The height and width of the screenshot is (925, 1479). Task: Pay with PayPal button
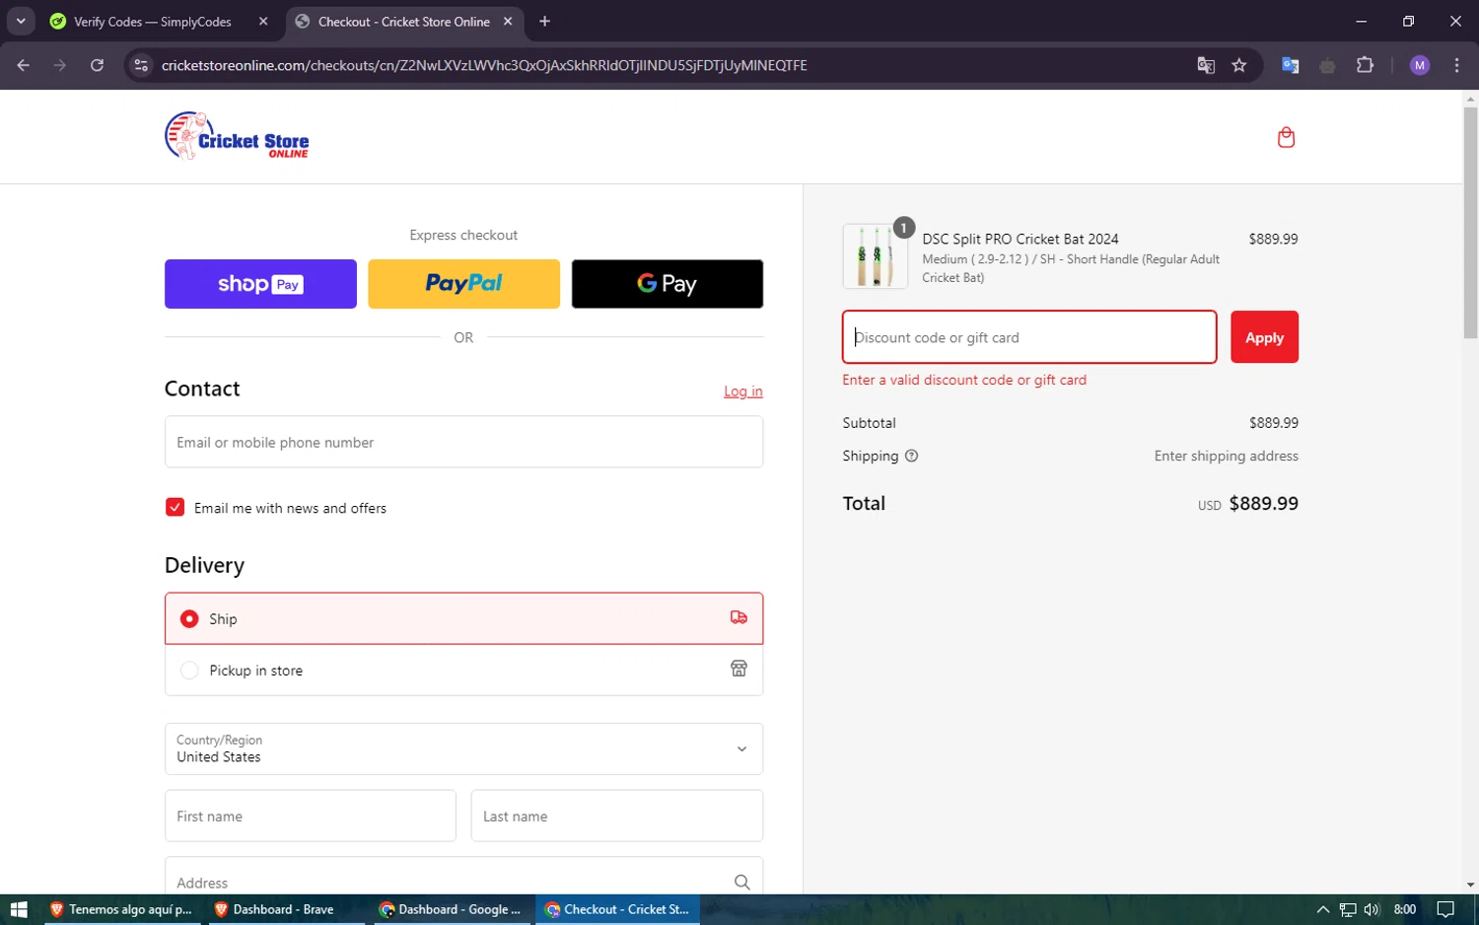[x=463, y=284]
